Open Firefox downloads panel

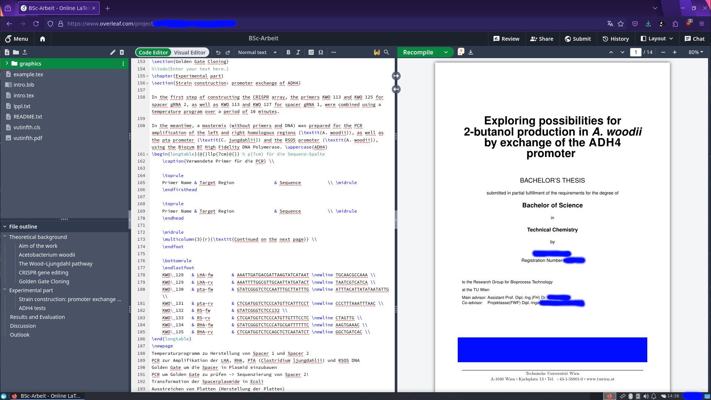648,24
